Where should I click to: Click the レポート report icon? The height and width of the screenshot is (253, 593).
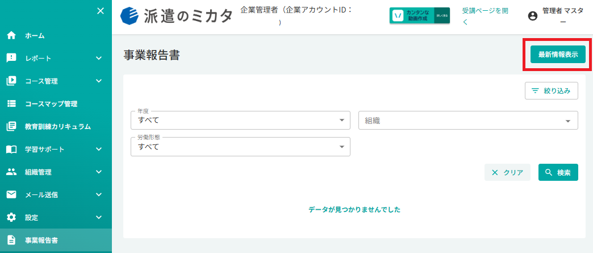pyautogui.click(x=11, y=59)
